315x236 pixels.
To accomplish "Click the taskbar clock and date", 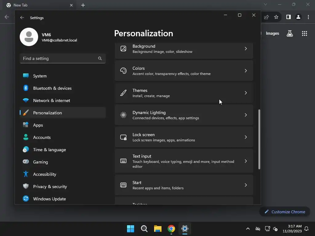I will [x=292, y=229].
